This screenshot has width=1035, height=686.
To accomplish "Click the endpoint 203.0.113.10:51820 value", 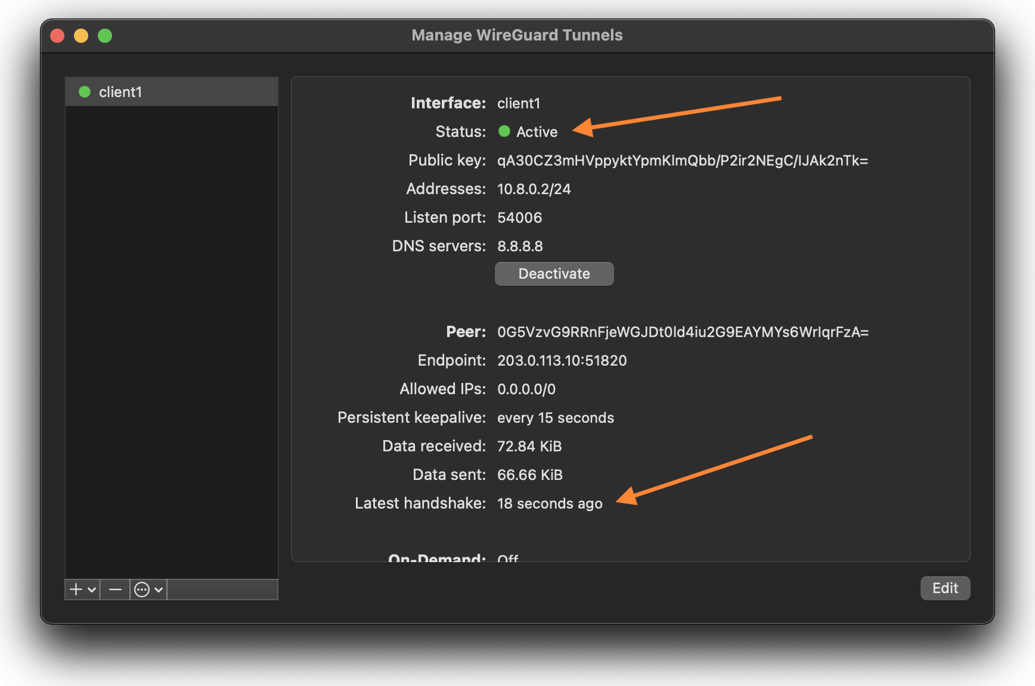I will (x=562, y=361).
